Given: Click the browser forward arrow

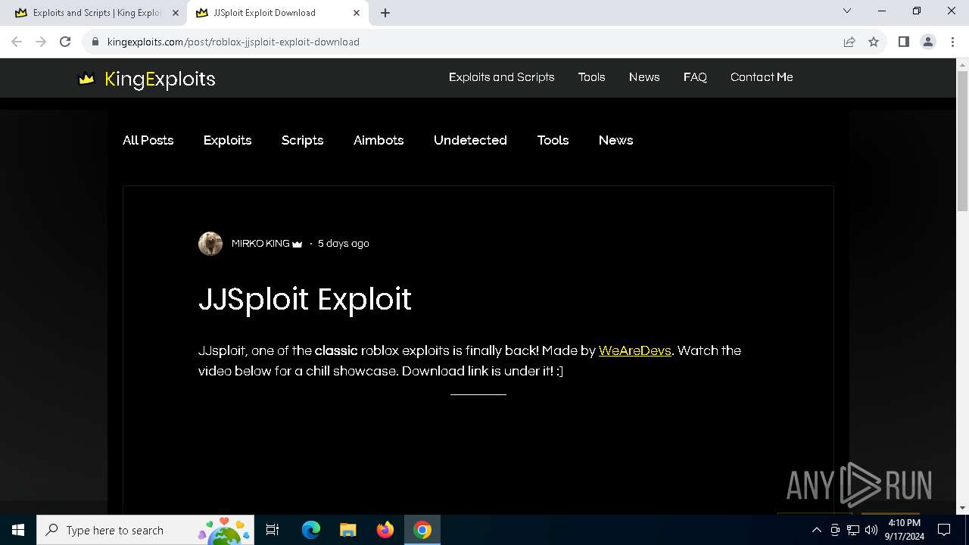Looking at the screenshot, I should coord(41,42).
